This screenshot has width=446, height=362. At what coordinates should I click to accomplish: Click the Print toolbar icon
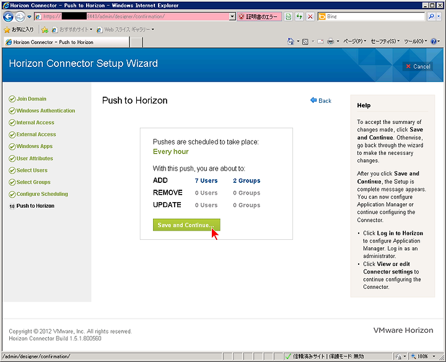(330, 42)
